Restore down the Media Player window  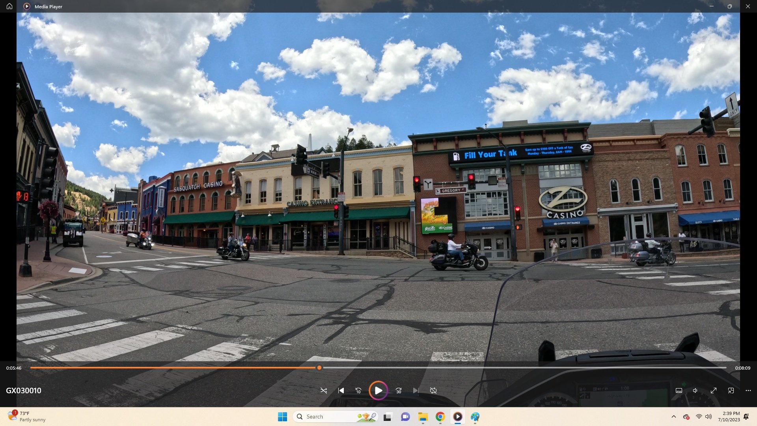click(x=730, y=6)
